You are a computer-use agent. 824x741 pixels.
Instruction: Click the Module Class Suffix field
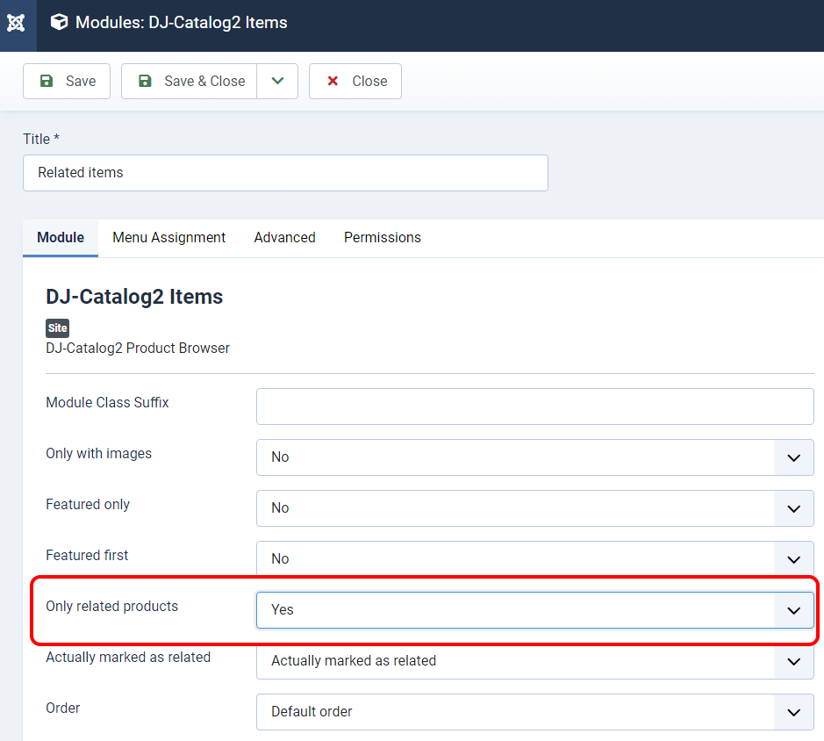[535, 406]
